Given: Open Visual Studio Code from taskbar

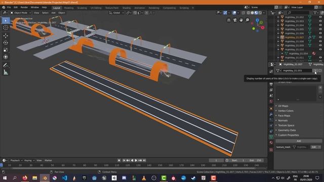Looking at the screenshot, I should tap(64, 178).
